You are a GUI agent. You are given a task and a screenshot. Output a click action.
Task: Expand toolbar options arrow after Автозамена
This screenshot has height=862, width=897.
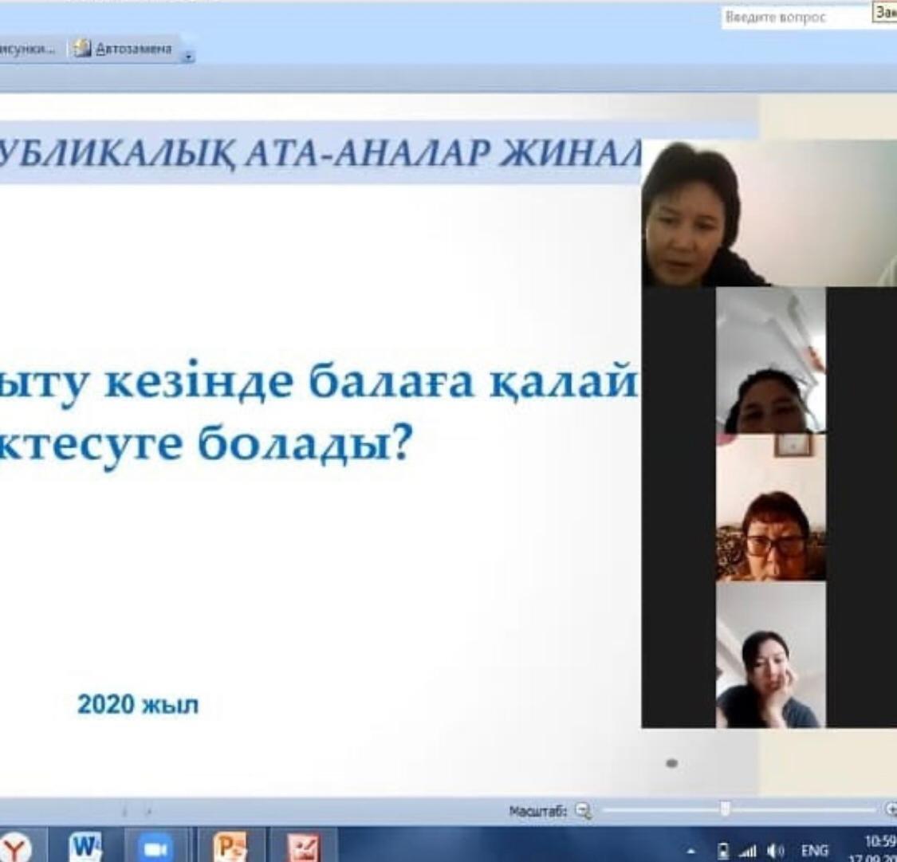pos(188,57)
